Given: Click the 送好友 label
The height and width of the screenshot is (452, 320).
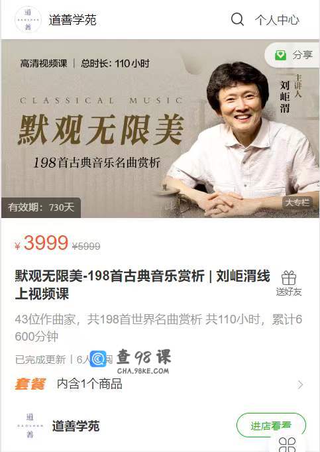Looking at the screenshot, I should click(289, 292).
